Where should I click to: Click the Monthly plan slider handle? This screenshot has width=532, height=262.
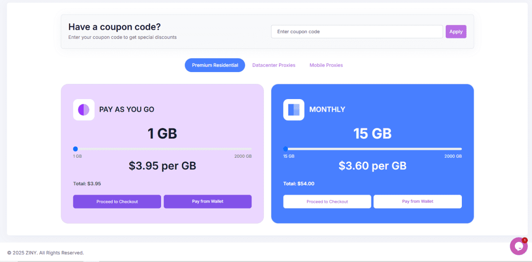click(286, 149)
